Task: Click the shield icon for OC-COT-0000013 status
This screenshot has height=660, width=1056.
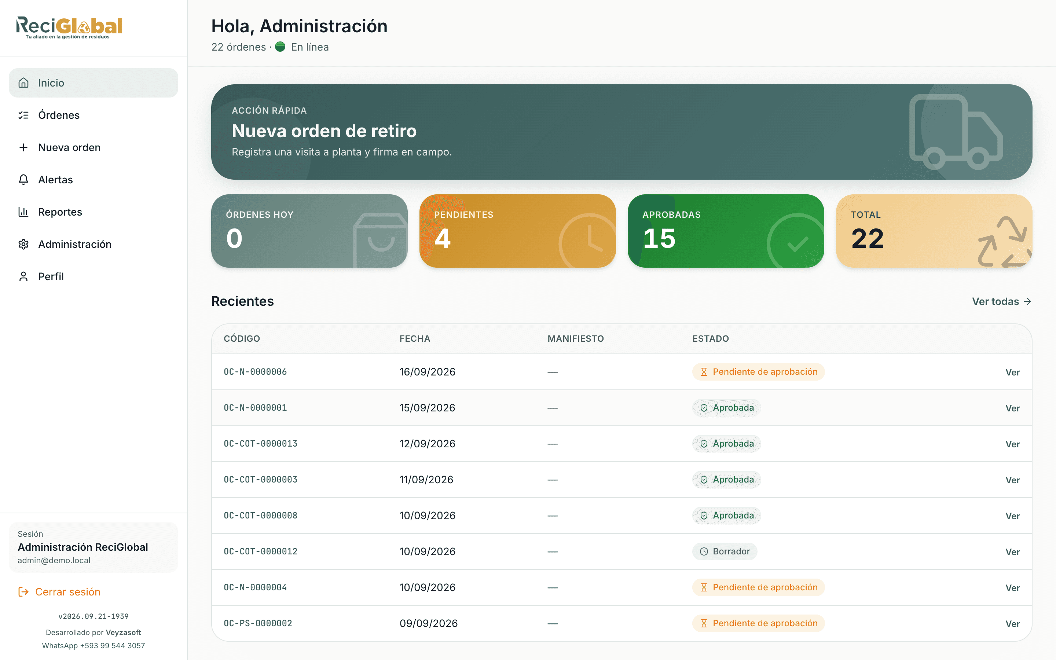Action: coord(704,444)
